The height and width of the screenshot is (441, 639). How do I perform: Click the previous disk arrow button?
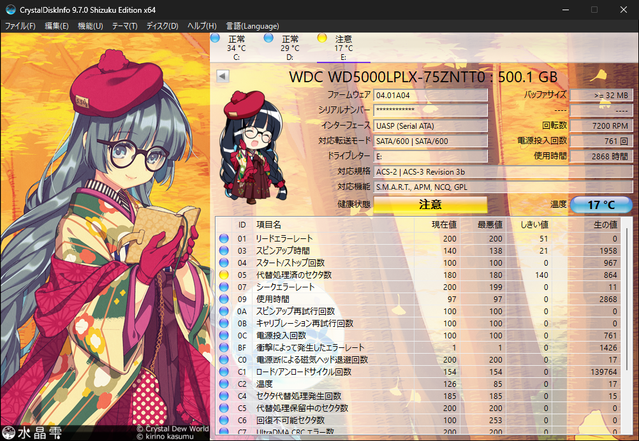223,76
